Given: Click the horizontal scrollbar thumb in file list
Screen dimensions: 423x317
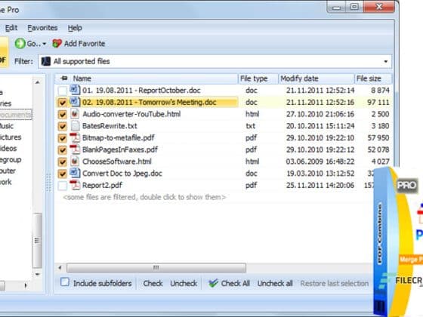Looking at the screenshot, I should click(x=156, y=268).
